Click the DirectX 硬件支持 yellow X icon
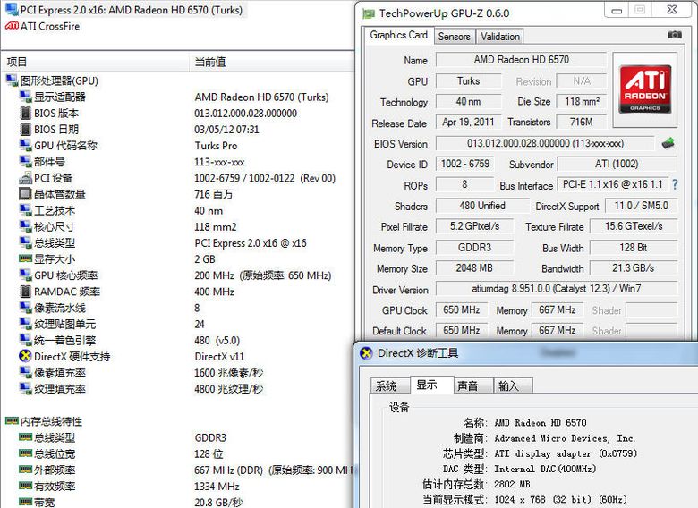The height and width of the screenshot is (508, 698). coord(25,356)
